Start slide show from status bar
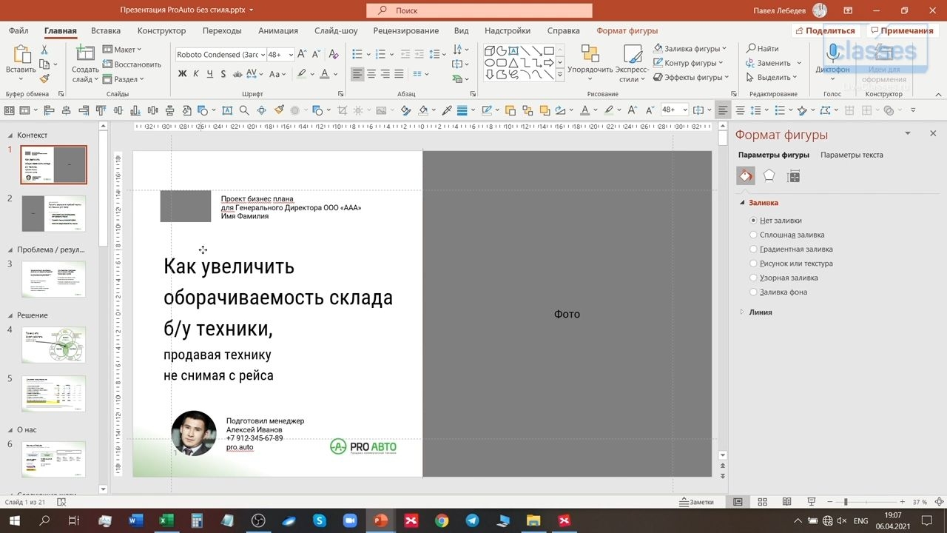Viewport: 947px width, 533px height. pos(812,502)
